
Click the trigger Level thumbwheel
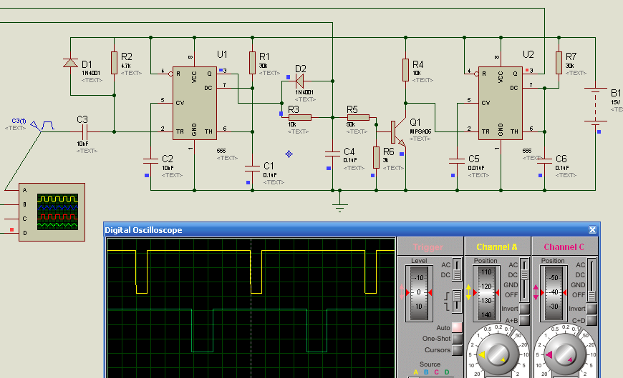click(420, 292)
